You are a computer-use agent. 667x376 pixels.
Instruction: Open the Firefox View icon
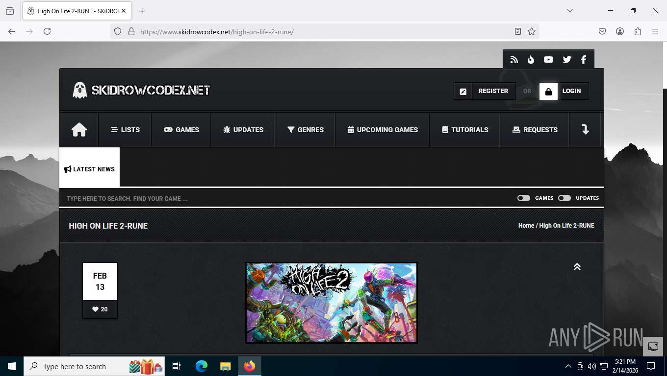coord(10,11)
